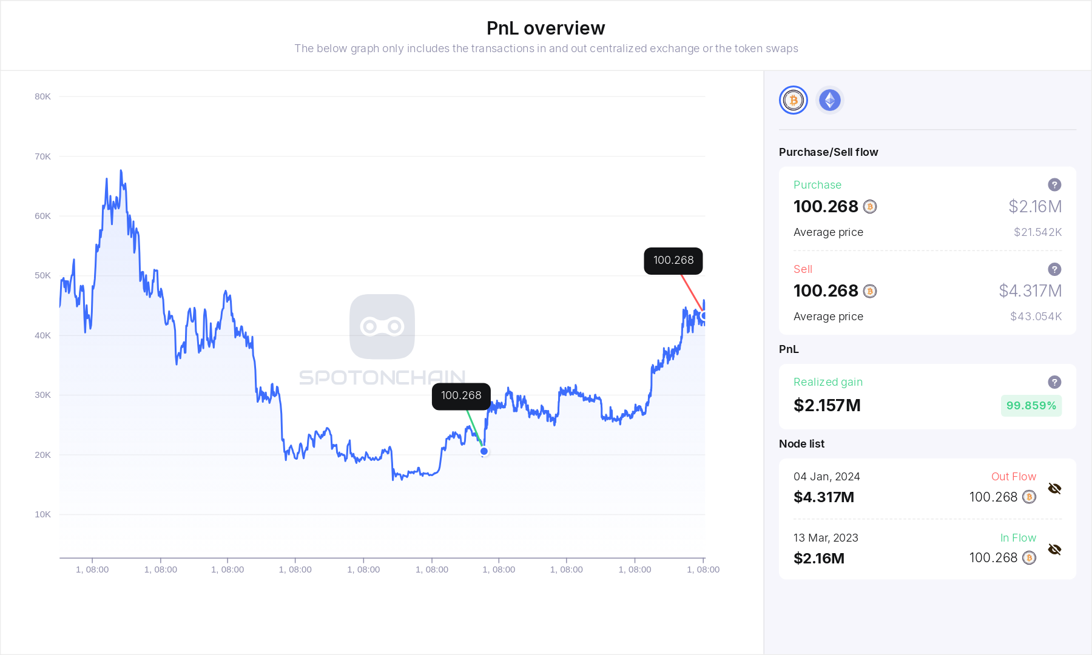Click the Bitcoin icon beside the Purchase amount

point(871,207)
